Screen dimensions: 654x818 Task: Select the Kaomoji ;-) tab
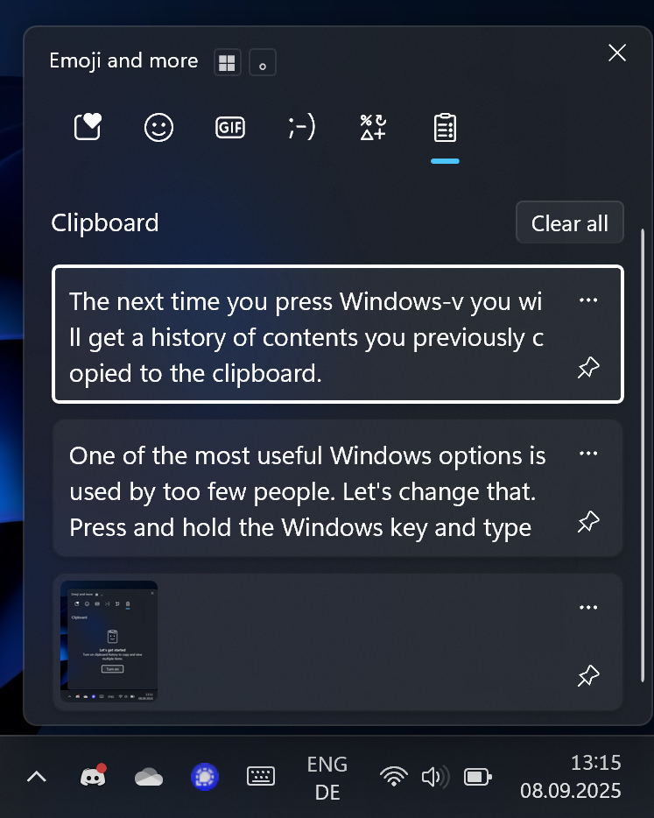click(301, 127)
